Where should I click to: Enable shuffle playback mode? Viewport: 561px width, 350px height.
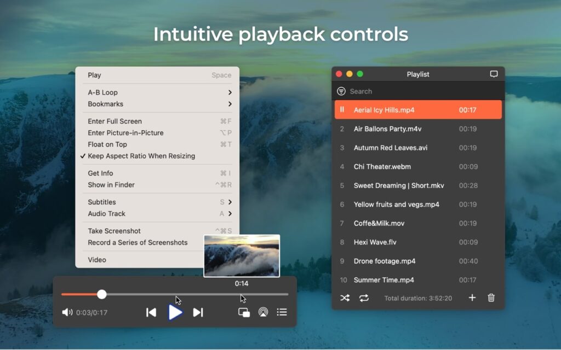(345, 298)
